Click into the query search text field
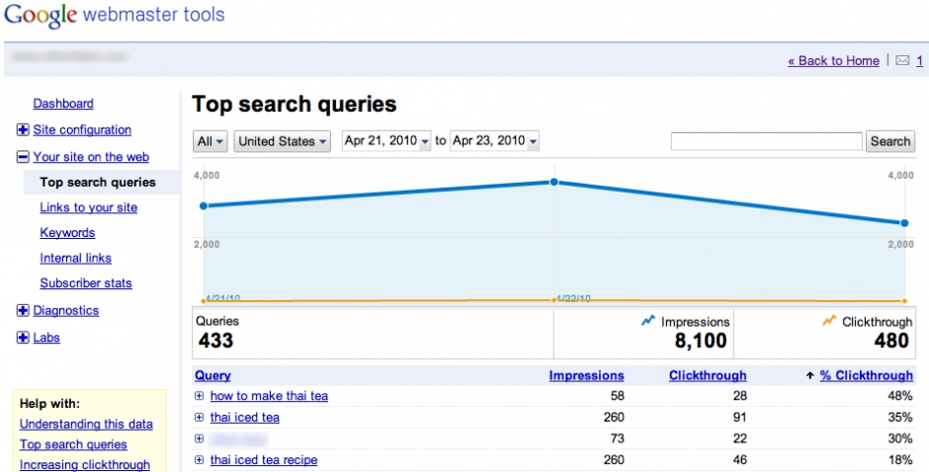The height and width of the screenshot is (472, 929). tap(766, 141)
